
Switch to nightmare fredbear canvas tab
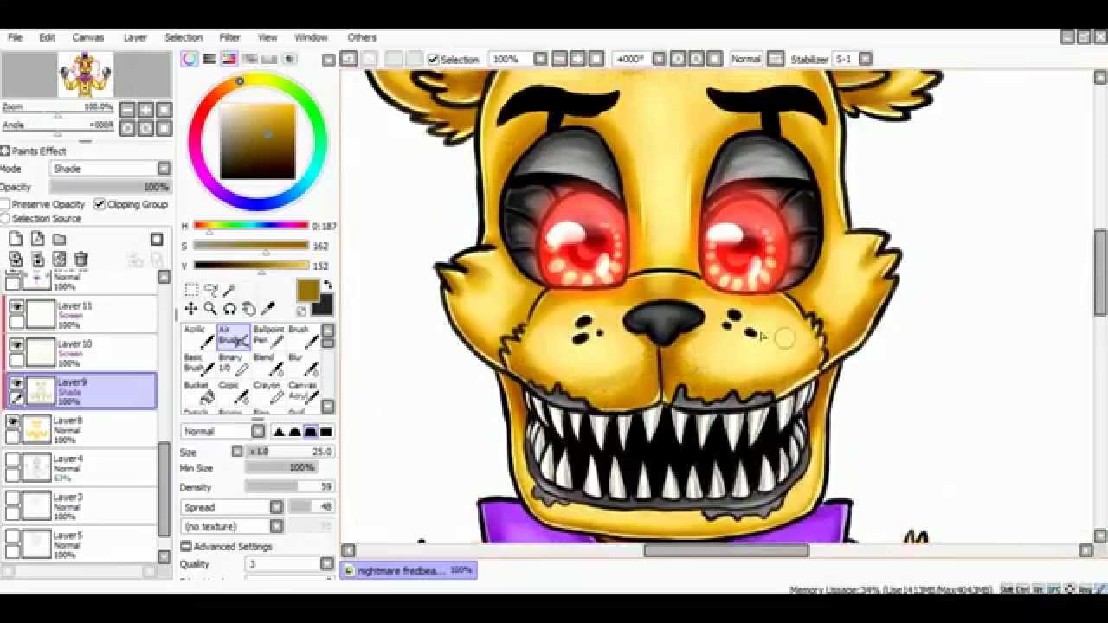(409, 570)
